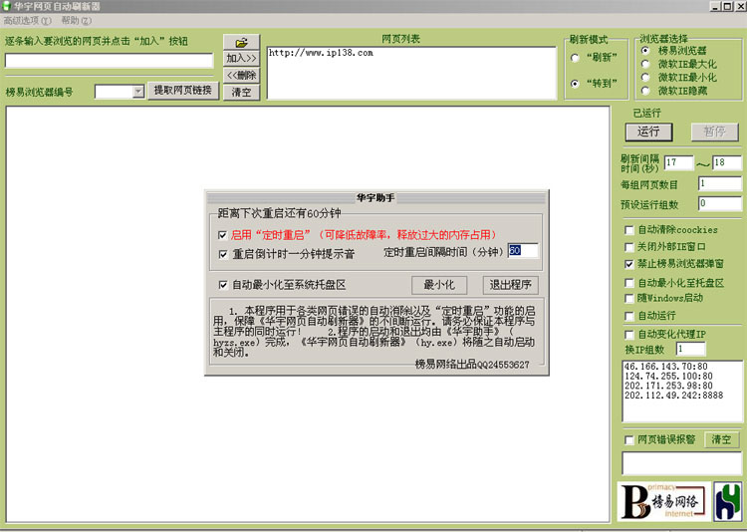Select the "刷新" refresh mode radio button
The image size is (747, 532).
click(575, 58)
